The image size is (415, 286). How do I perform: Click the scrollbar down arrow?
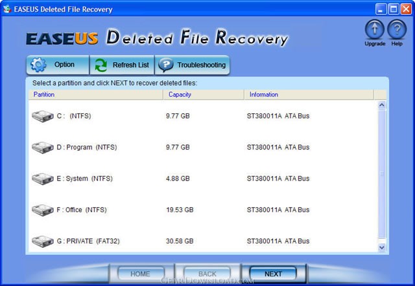click(382, 247)
